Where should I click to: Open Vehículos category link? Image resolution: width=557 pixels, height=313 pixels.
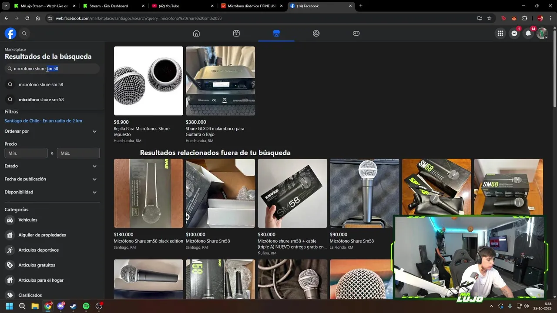click(28, 220)
